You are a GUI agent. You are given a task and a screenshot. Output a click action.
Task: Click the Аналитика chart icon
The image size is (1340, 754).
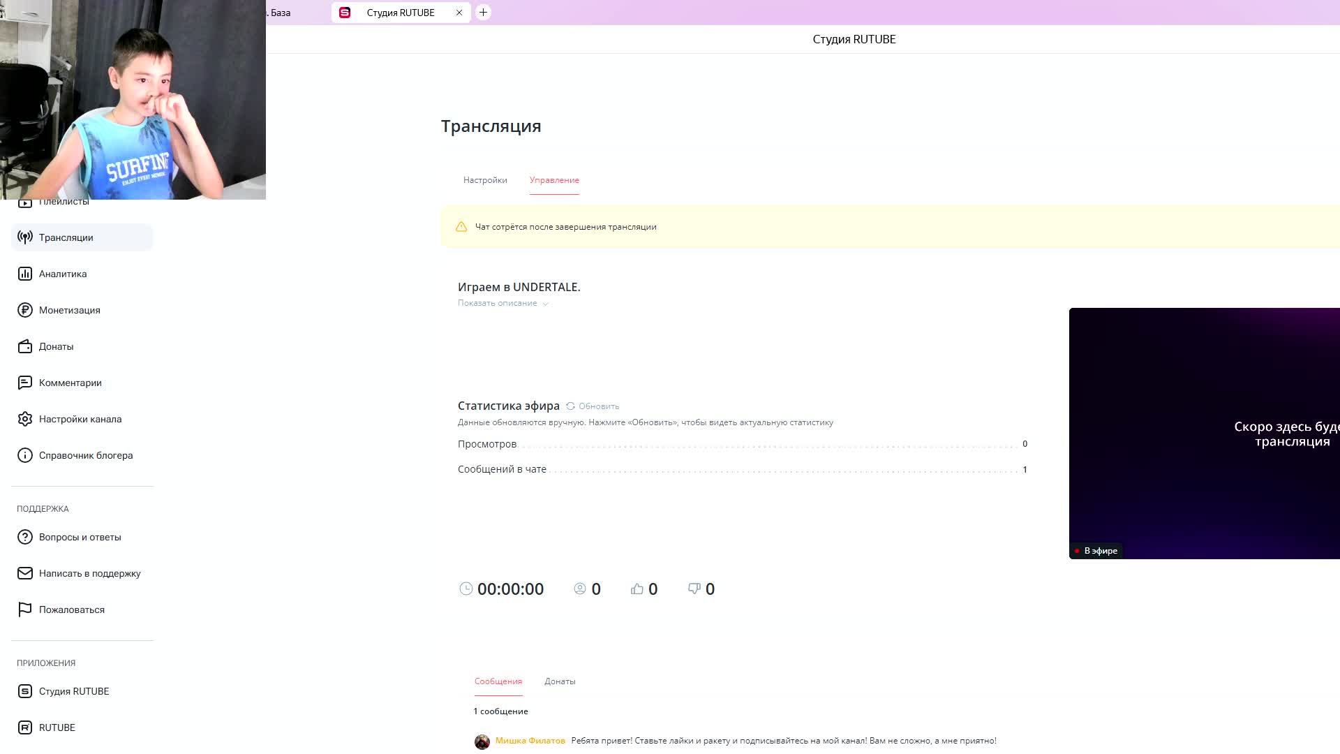tap(25, 274)
